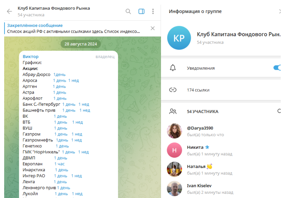The height and width of the screenshot is (198, 296).
Task: Open Наталья's profile avatar
Action: pyautogui.click(x=174, y=169)
